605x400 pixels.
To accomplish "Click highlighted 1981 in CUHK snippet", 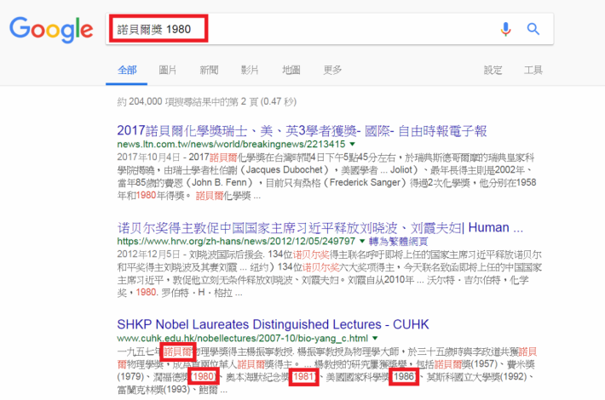I will pos(303,376).
